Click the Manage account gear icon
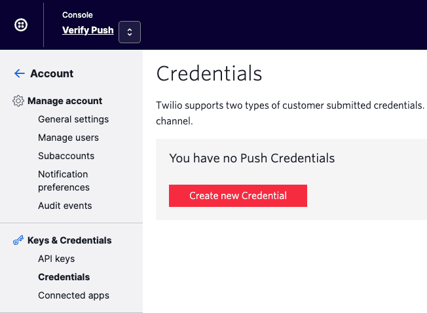Viewport: 427px width, 313px height. click(x=18, y=101)
